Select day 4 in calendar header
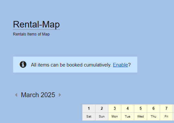Screen dimensions: 174x123 coord(127,108)
